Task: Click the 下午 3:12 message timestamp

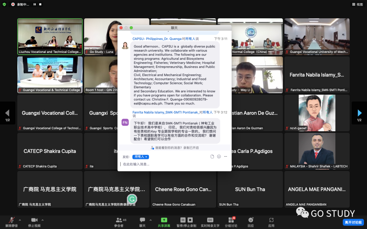Action: (x=221, y=112)
